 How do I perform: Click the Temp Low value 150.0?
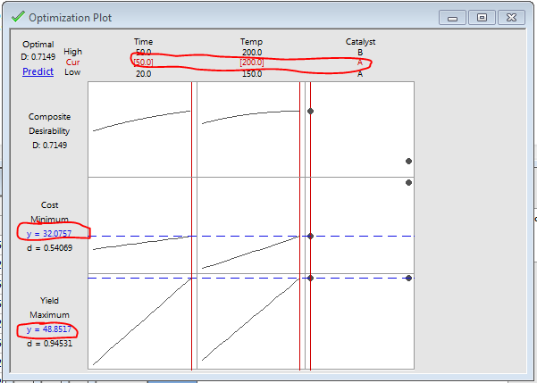coord(251,74)
